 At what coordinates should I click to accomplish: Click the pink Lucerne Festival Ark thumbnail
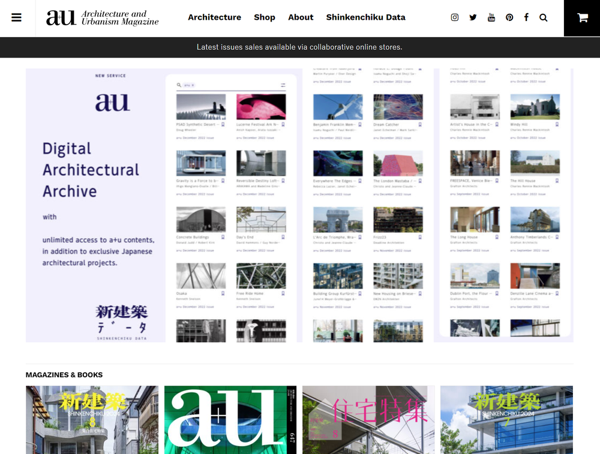(x=261, y=107)
